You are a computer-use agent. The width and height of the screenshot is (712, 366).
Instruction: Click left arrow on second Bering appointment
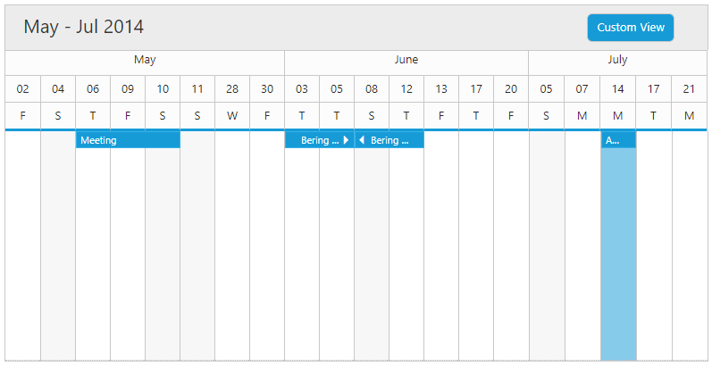pyautogui.click(x=361, y=140)
